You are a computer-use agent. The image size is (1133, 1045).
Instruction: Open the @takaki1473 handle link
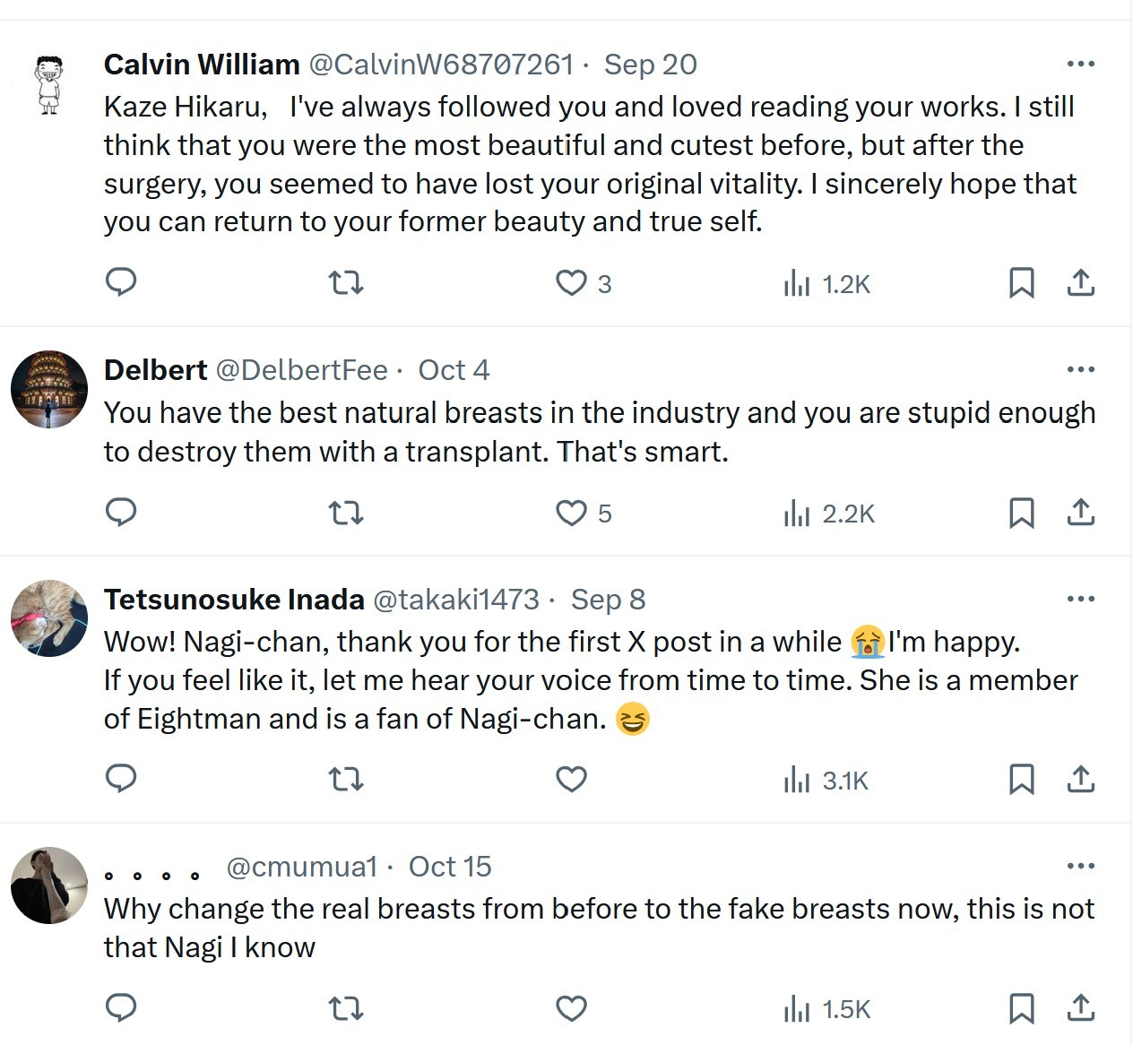pyautogui.click(x=455, y=600)
